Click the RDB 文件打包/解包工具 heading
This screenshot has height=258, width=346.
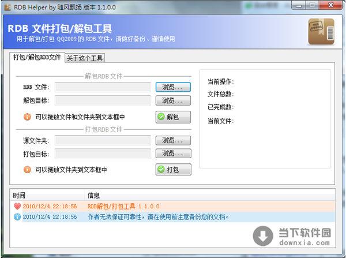point(59,28)
